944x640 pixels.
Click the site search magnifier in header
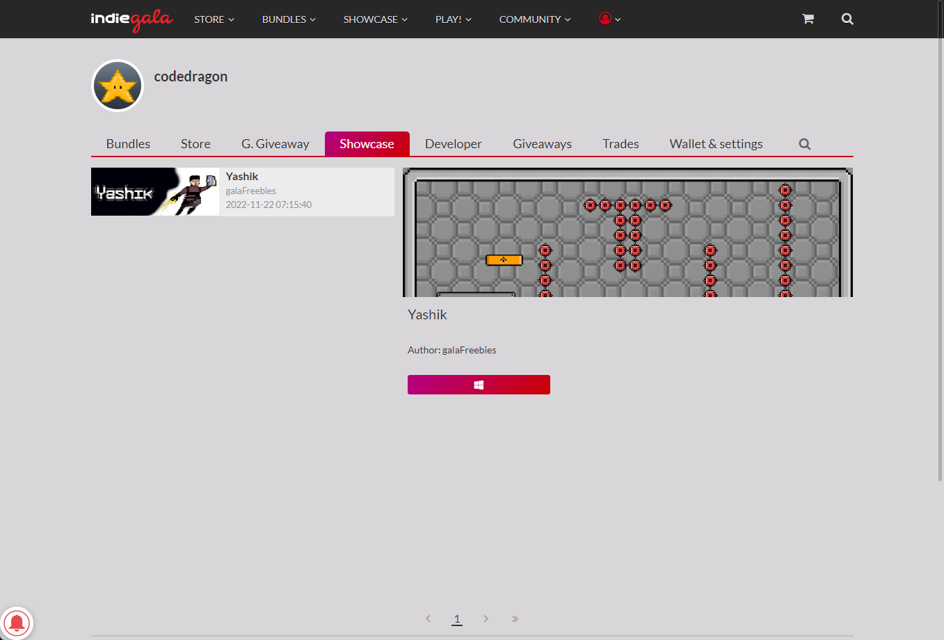(x=847, y=19)
